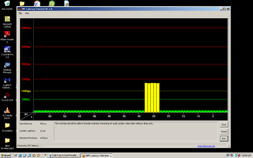Screen dimensions: 253x158
Task: Select the Incomplete folder icon
Action: pyautogui.click(x=7, y=127)
